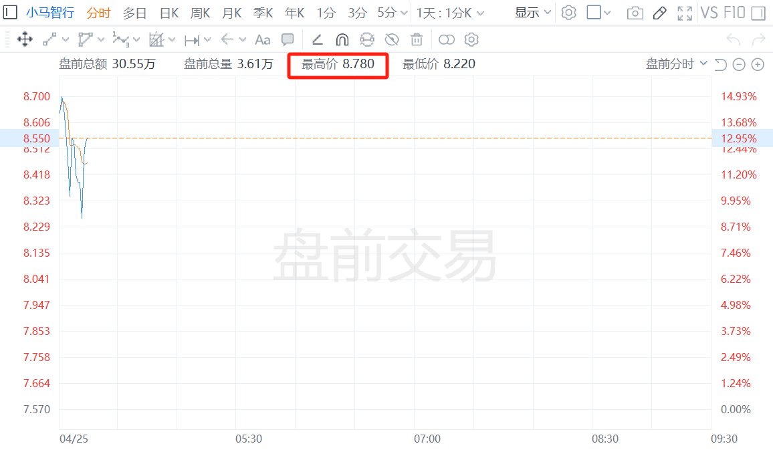This screenshot has height=458, width=773.
Task: Open the F10 company info
Action: pyautogui.click(x=734, y=13)
